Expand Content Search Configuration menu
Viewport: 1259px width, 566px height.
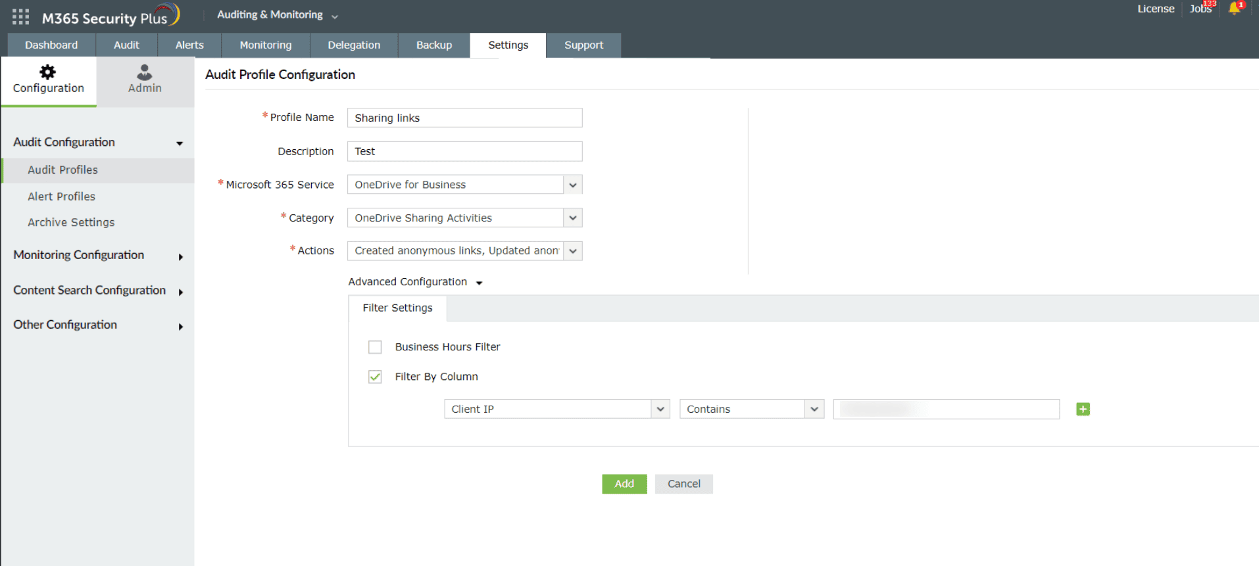98,291
